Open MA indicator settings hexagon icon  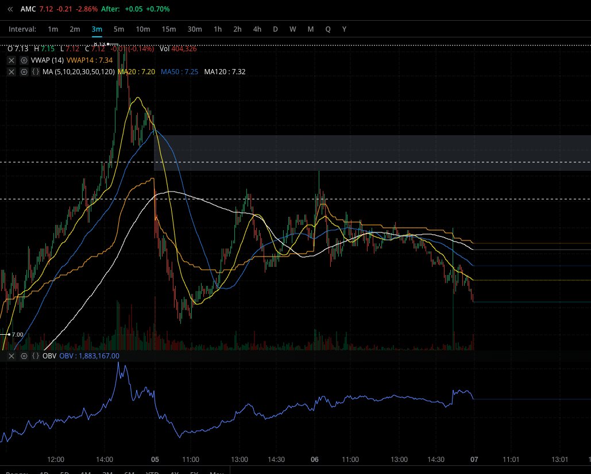click(x=24, y=72)
